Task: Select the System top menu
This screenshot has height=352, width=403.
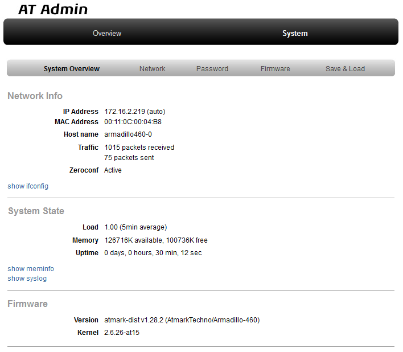Action: click(x=295, y=34)
